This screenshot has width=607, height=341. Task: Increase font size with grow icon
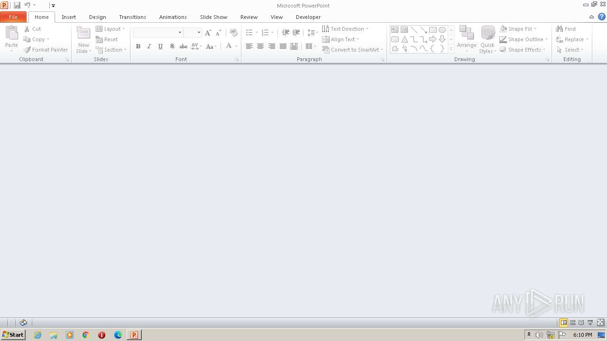coord(208,33)
